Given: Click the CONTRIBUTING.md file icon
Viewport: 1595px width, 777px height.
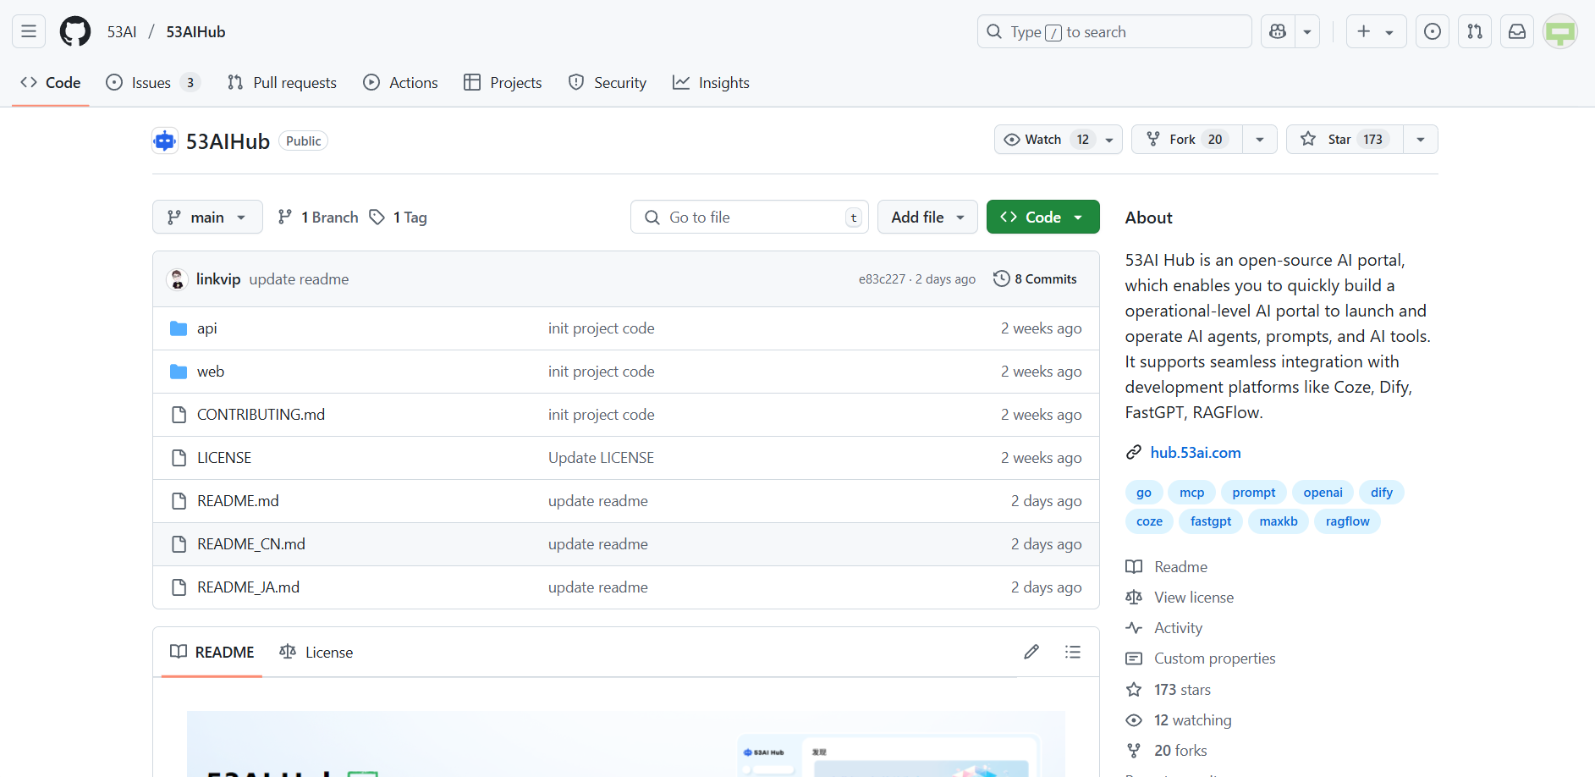Looking at the screenshot, I should [179, 415].
